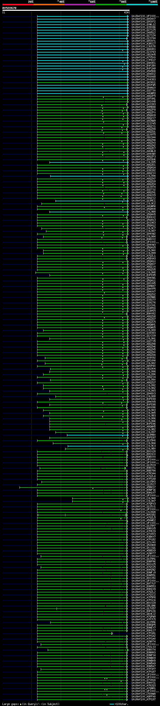Open hit UniRef100_Q9S971
Viewport: 160px width, 706px height.
click(143, 41)
